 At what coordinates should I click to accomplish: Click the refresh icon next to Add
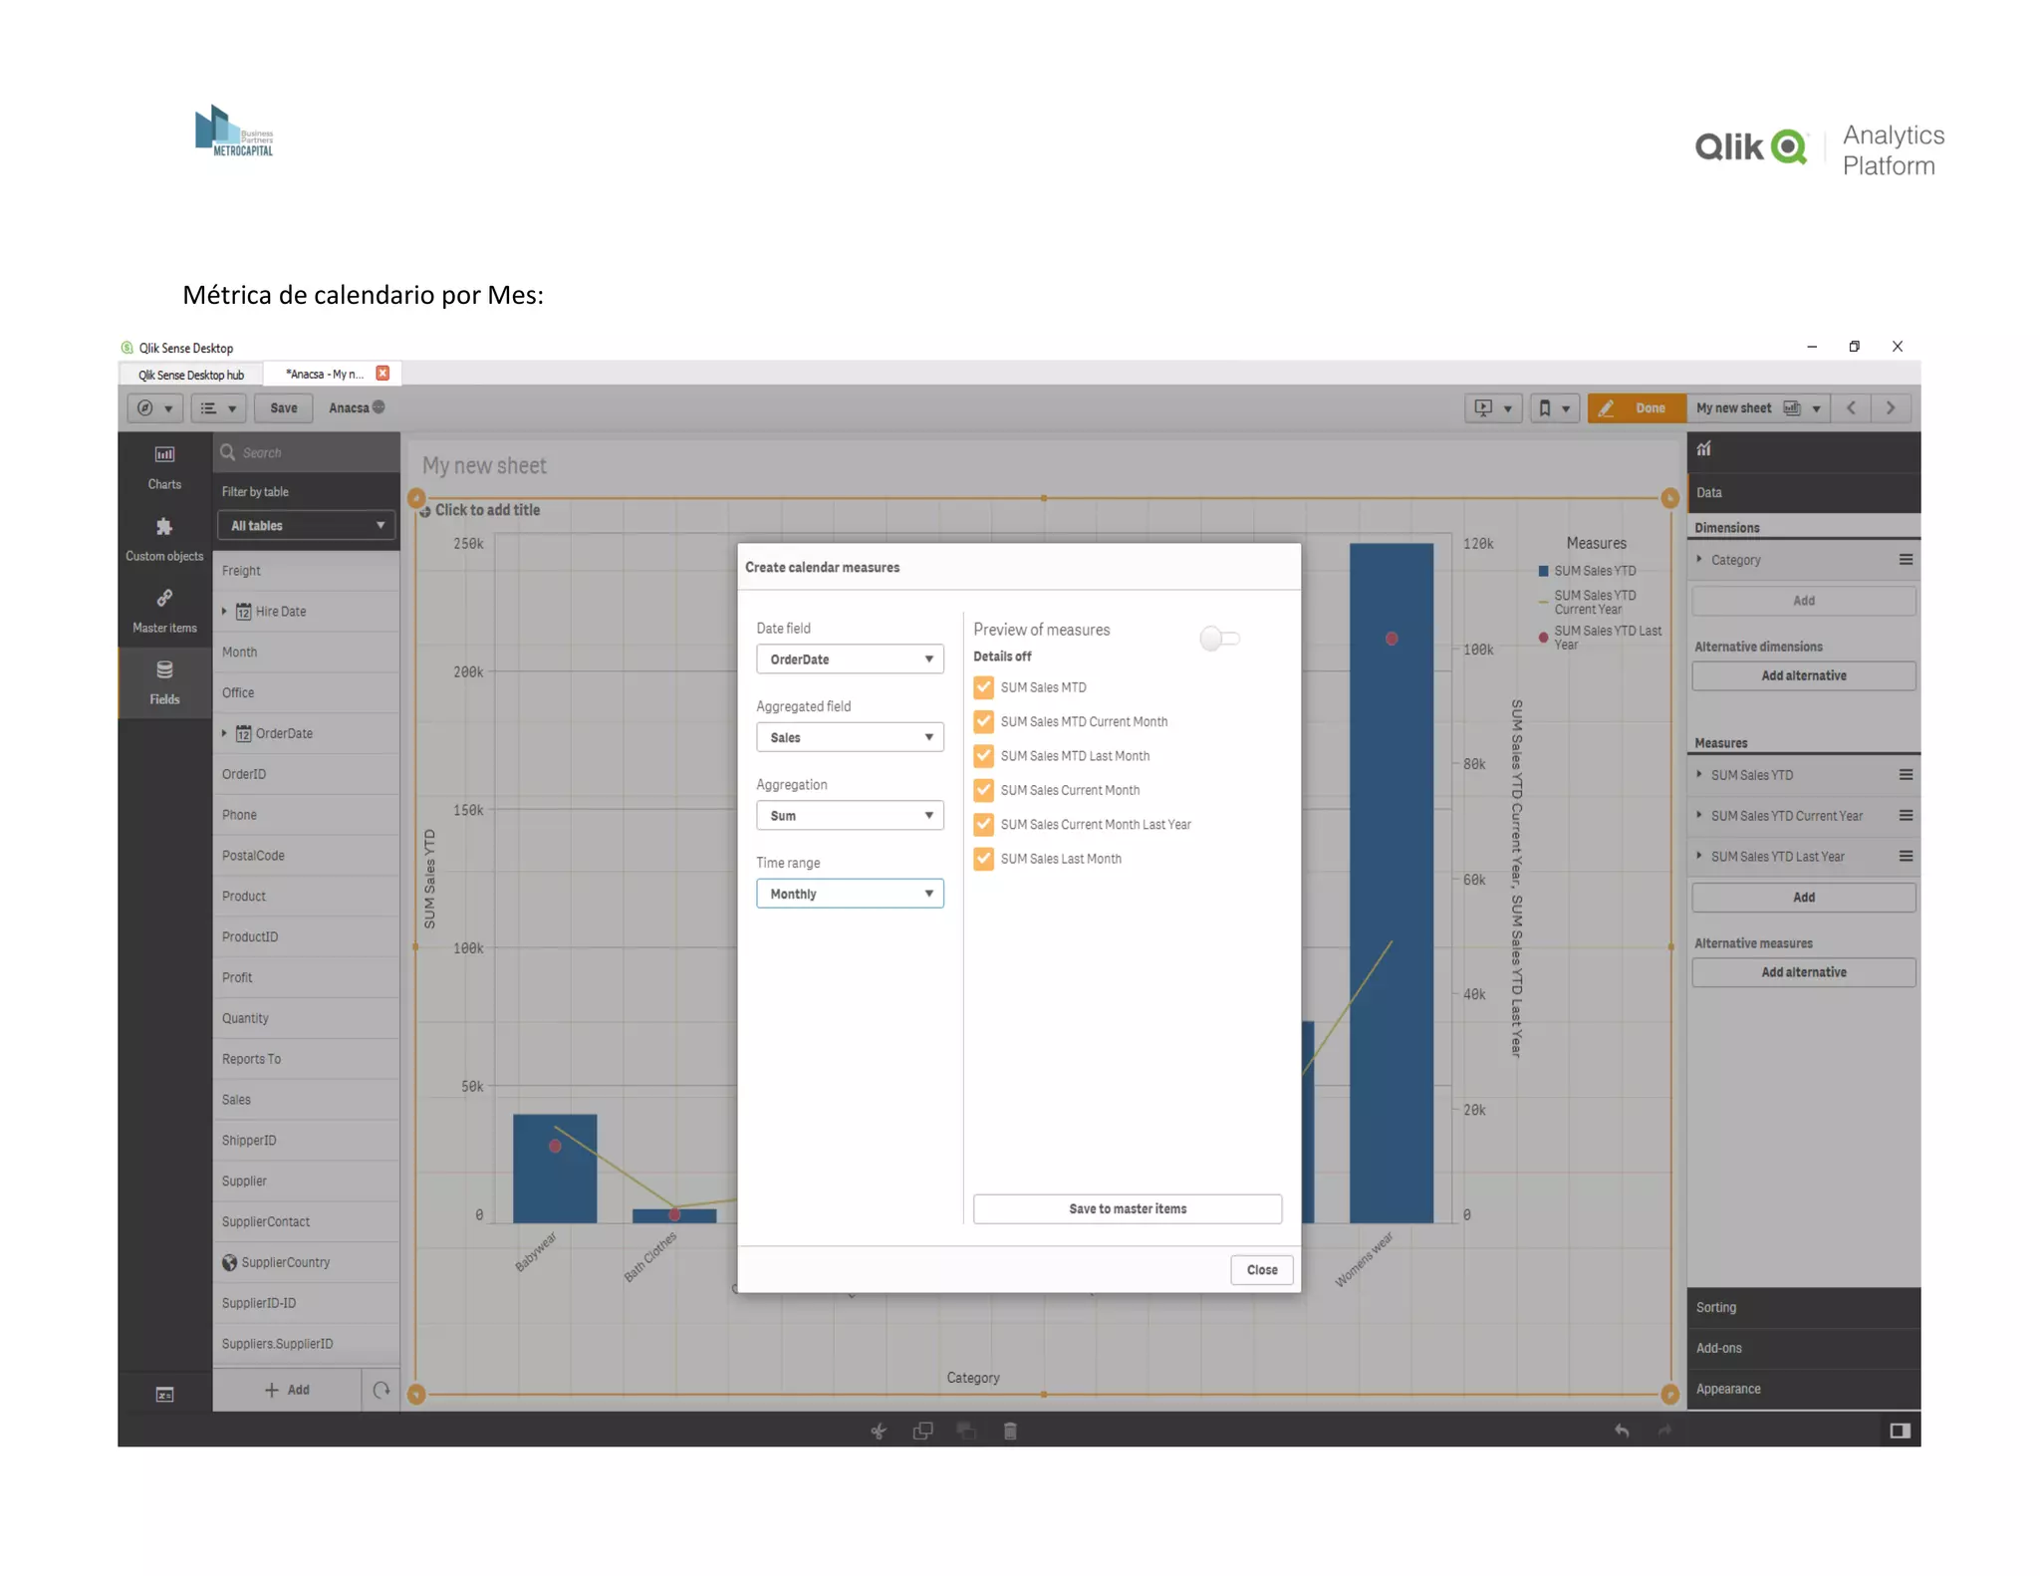click(x=382, y=1390)
